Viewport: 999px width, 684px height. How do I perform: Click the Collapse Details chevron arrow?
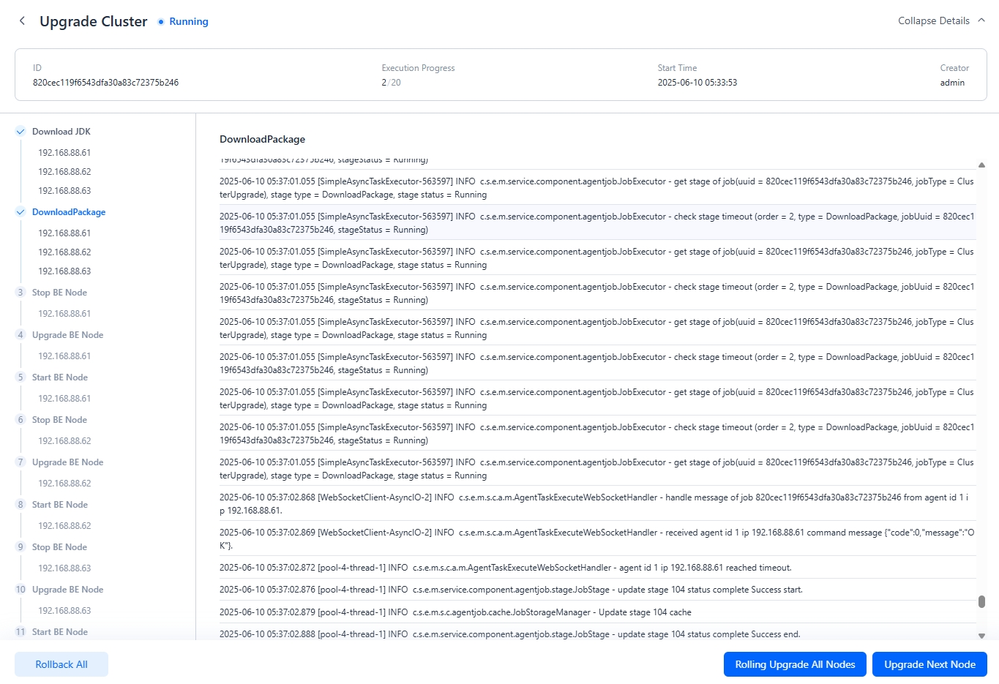[x=981, y=20]
